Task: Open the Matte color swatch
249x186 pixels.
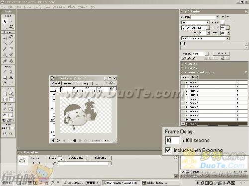Action: (x=224, y=22)
